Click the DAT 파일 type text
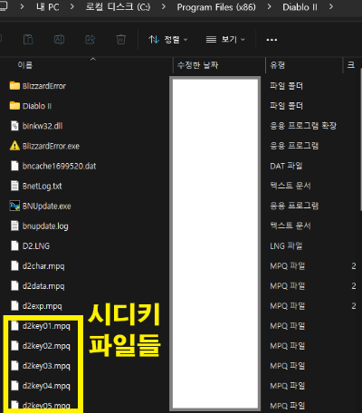 click(286, 166)
